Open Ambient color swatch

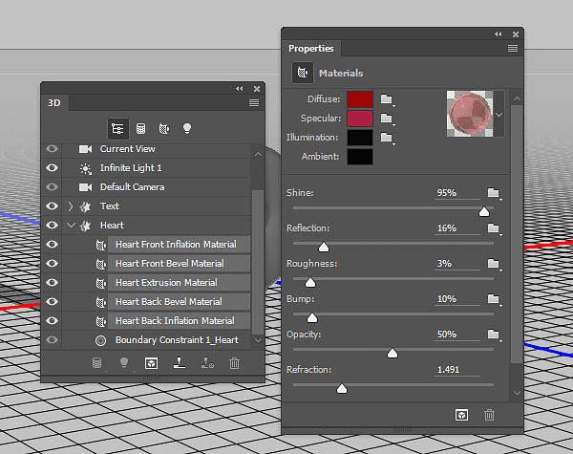[x=360, y=157]
